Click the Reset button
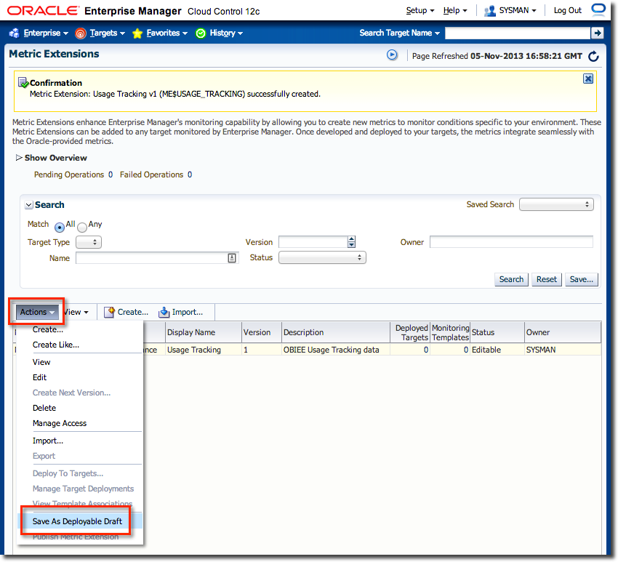Viewport: 618px width, 562px height. 547,279
